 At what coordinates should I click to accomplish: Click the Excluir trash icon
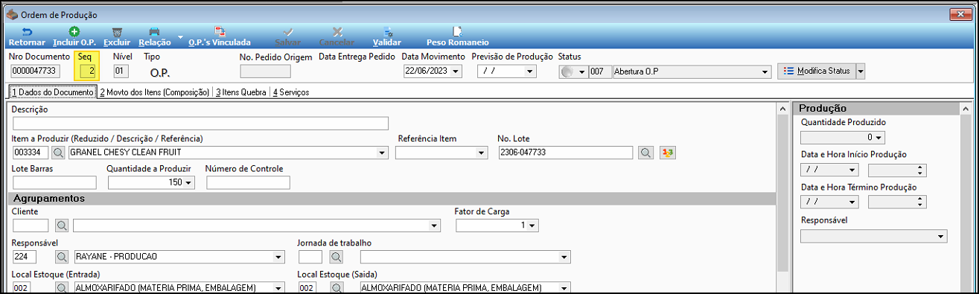tap(117, 32)
